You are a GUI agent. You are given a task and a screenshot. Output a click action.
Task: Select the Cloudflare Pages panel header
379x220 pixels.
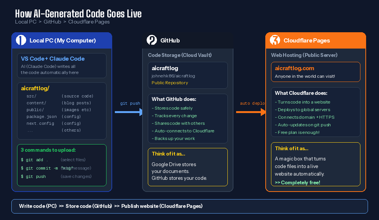click(x=307, y=41)
